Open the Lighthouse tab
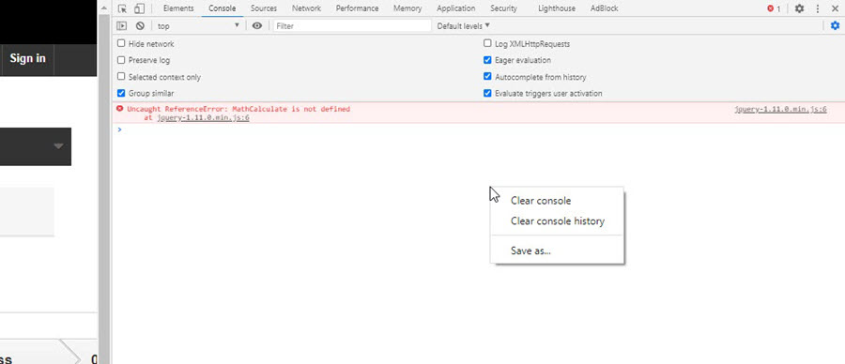Image resolution: width=845 pixels, height=364 pixels. coord(557,8)
